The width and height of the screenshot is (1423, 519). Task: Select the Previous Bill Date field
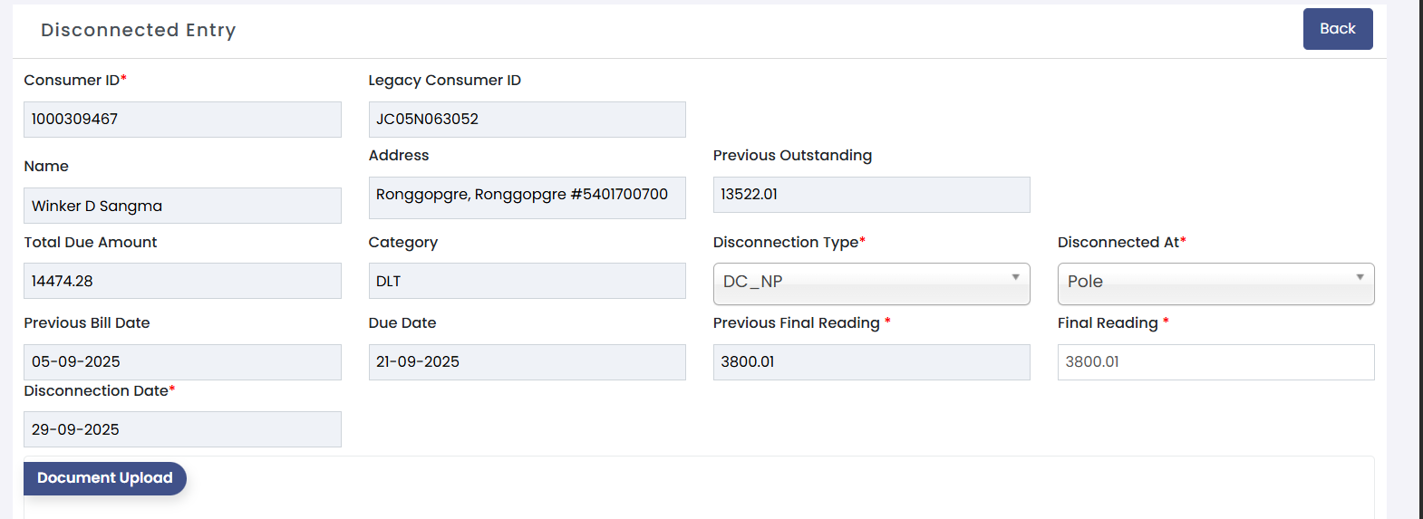click(x=182, y=362)
